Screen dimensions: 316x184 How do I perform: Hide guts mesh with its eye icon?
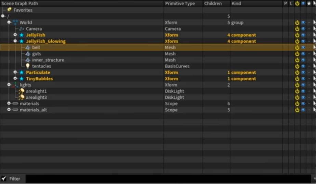(x=303, y=54)
